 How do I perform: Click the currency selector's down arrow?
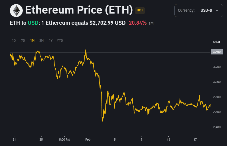pos(217,11)
